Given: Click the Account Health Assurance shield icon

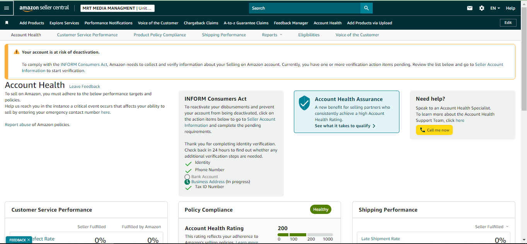Looking at the screenshot, I should [304, 103].
